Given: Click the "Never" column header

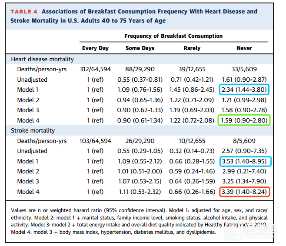Looking at the screenshot, I should click(x=244, y=48).
